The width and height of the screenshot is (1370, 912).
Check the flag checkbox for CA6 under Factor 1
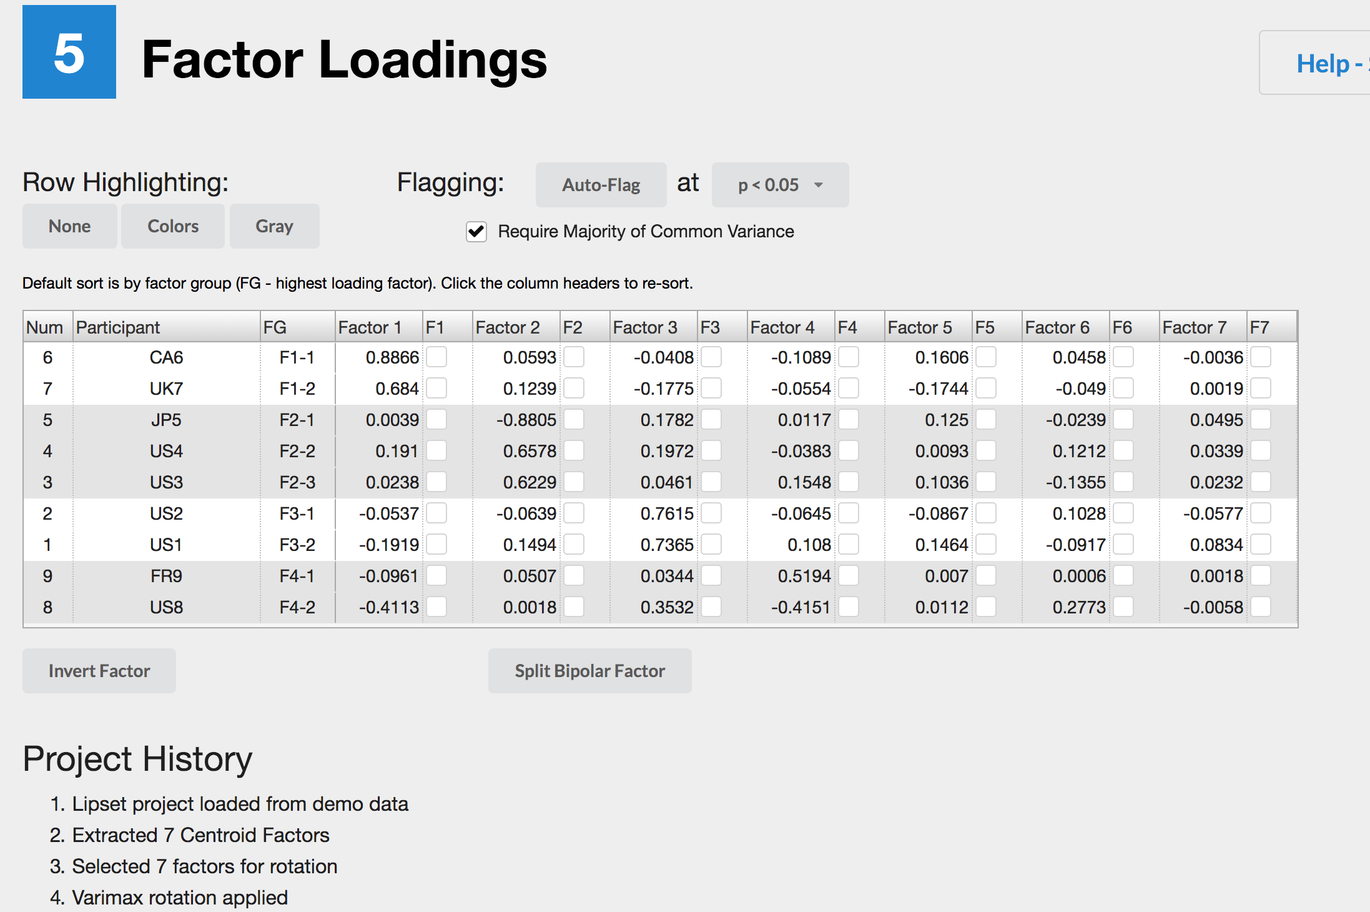point(438,357)
